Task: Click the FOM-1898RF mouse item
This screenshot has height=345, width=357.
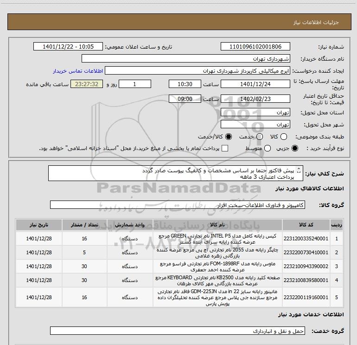Action: point(217,267)
